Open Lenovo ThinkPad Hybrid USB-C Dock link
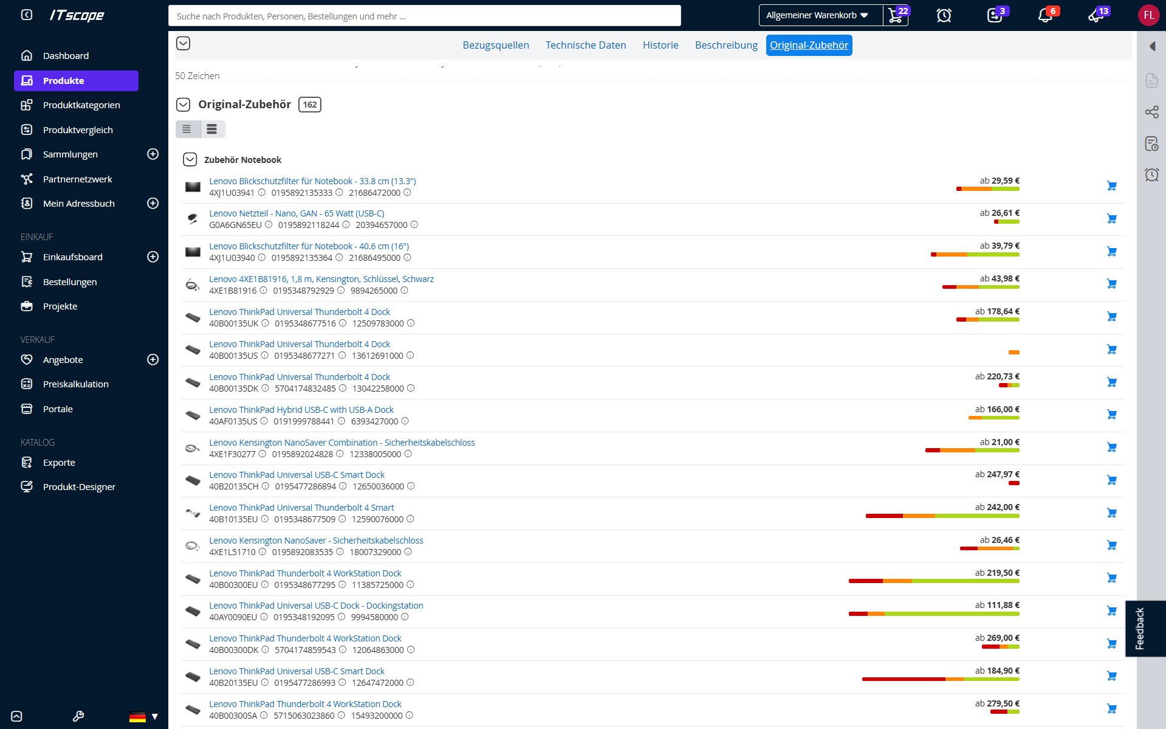 click(301, 410)
